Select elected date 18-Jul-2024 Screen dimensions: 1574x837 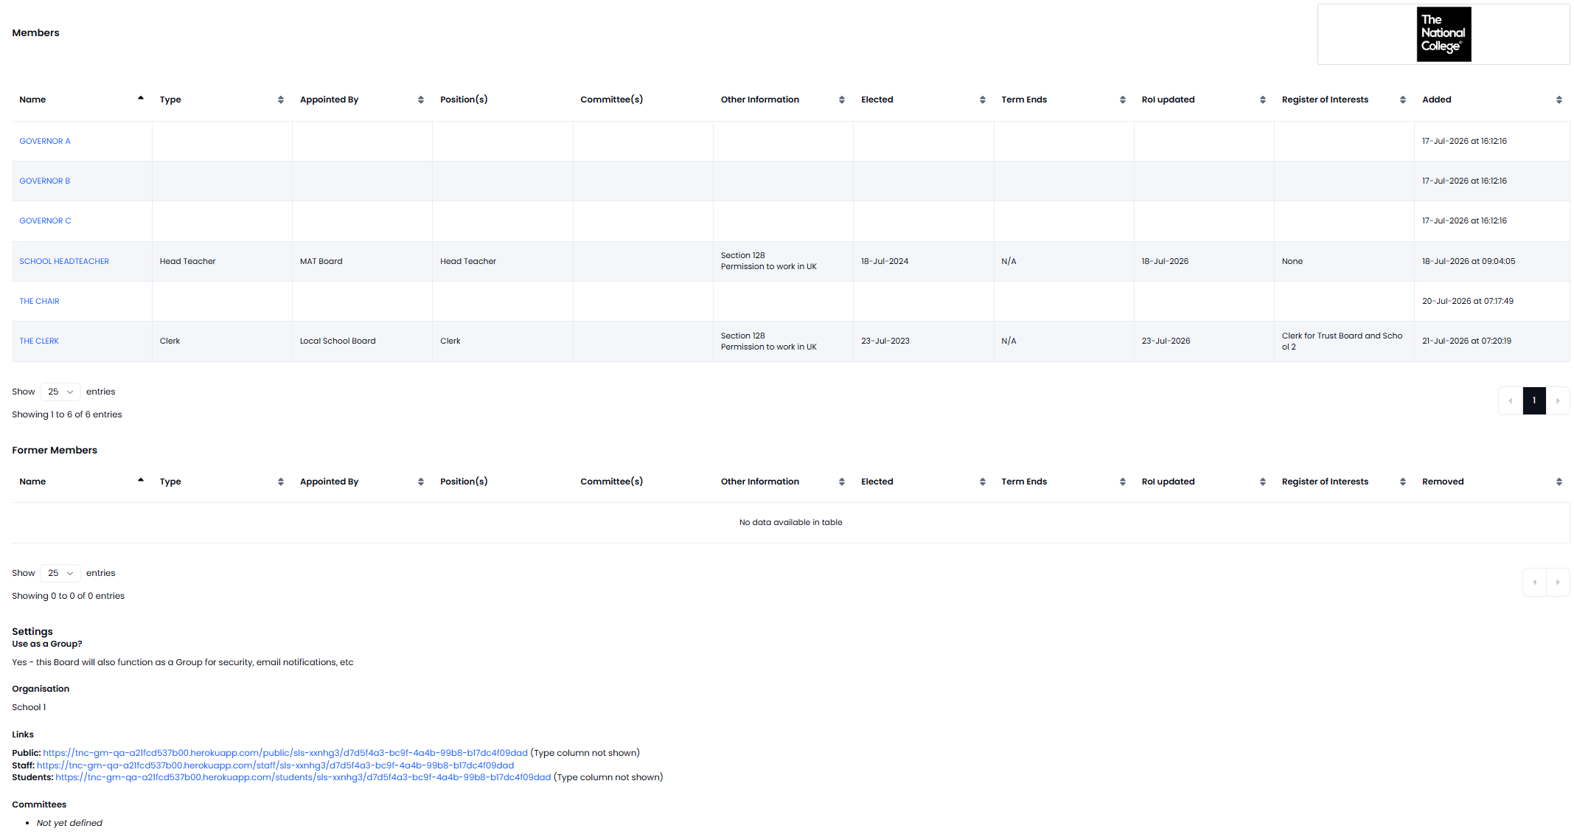pyautogui.click(x=885, y=261)
